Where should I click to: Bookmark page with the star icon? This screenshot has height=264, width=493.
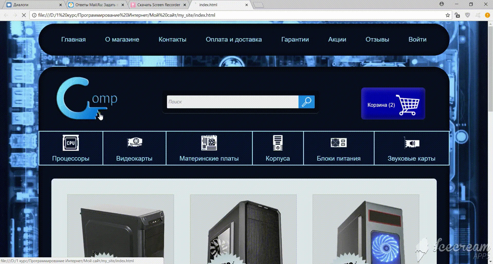[448, 15]
